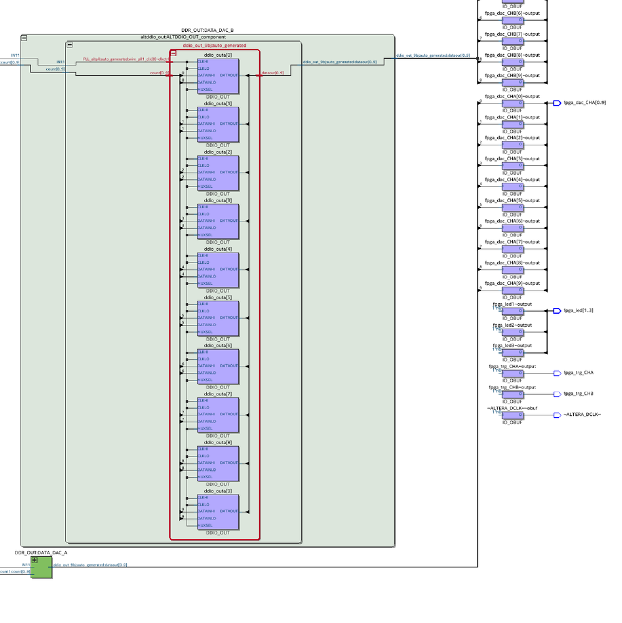Click the red count[0..9] port label

(159, 73)
